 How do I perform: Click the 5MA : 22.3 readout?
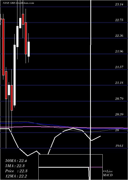point(15,166)
